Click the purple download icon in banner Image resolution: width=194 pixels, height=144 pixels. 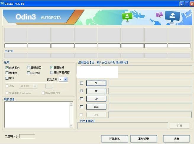[159, 15]
